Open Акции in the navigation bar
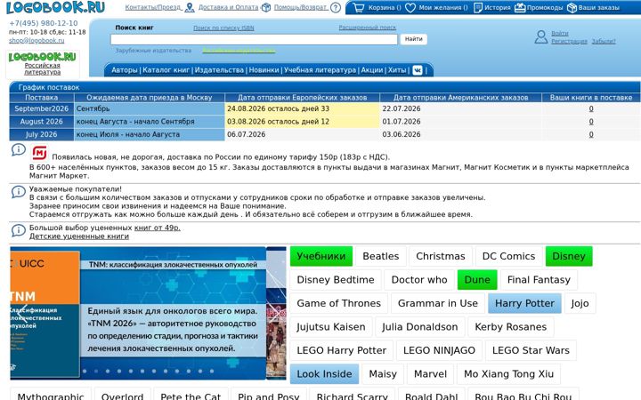The image size is (641, 400). pos(372,70)
